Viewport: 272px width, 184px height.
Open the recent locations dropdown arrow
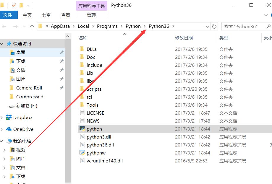(x=24, y=27)
